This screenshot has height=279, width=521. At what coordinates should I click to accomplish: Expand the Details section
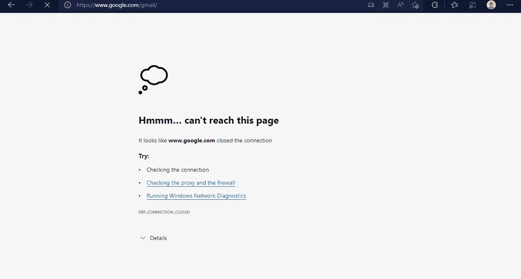(154, 238)
